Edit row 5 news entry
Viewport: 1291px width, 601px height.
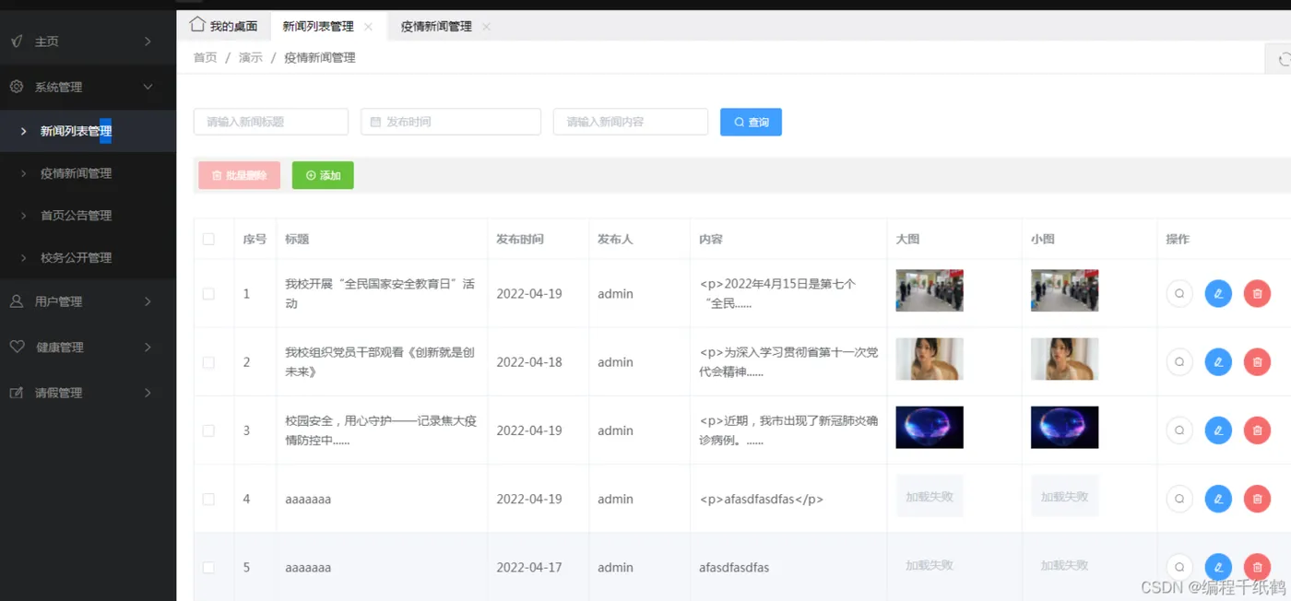point(1218,567)
